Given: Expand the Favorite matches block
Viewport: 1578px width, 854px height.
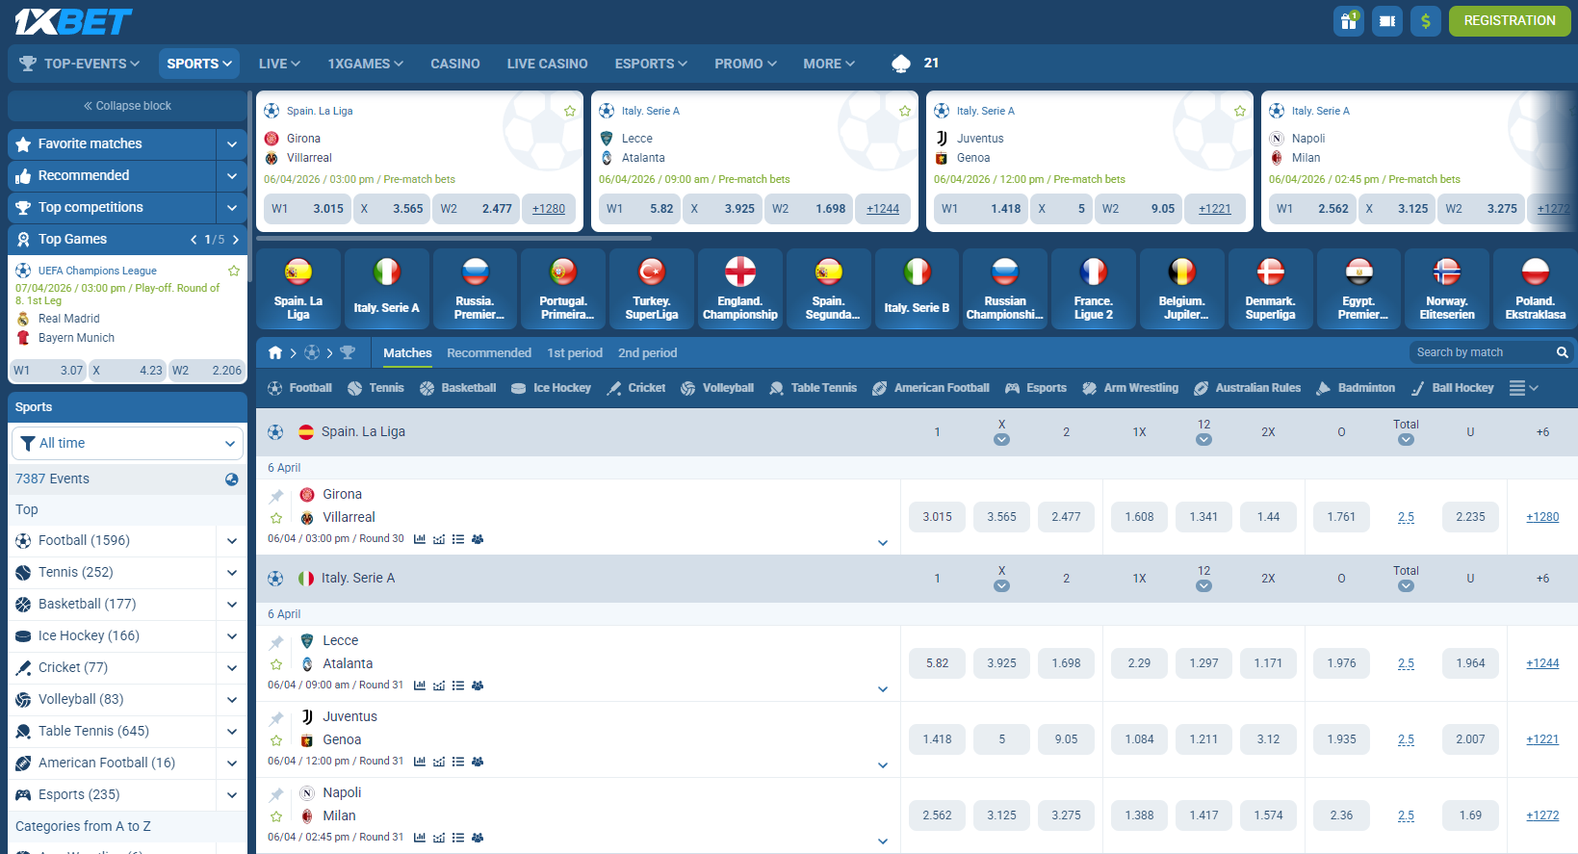Looking at the screenshot, I should click(232, 144).
